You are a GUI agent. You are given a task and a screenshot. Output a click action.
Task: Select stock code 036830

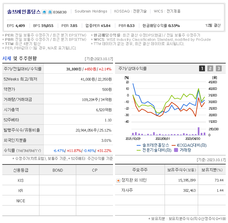60,12
